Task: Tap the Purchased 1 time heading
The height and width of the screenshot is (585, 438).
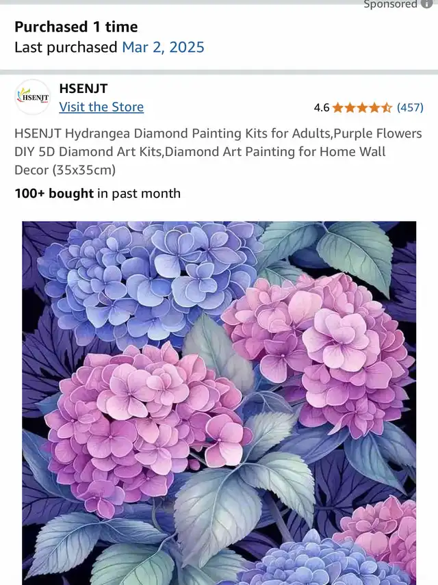Action: [x=76, y=27]
